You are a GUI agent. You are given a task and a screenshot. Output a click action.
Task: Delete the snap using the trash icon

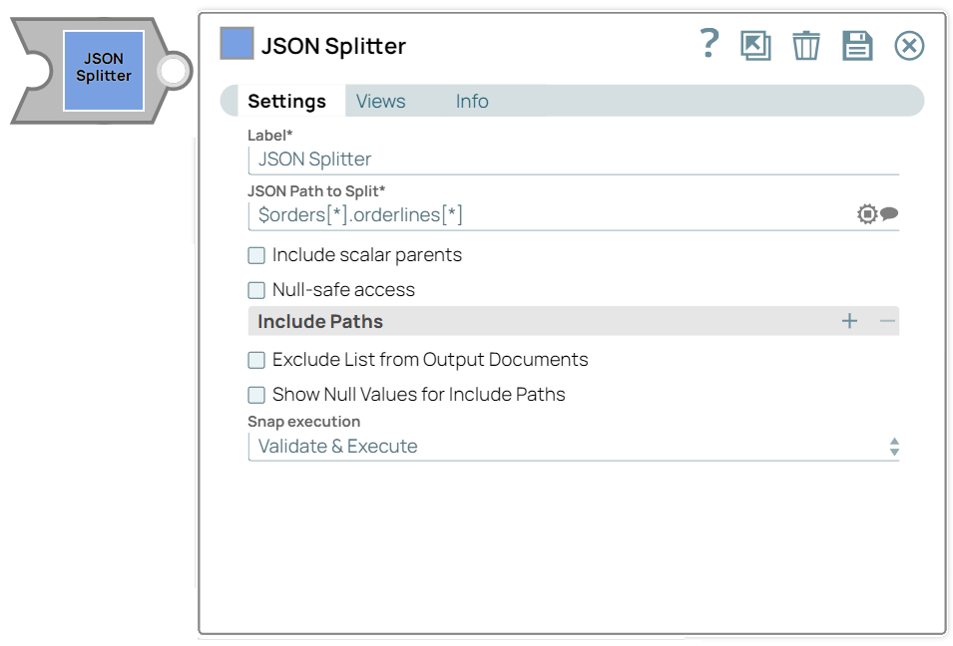point(806,45)
